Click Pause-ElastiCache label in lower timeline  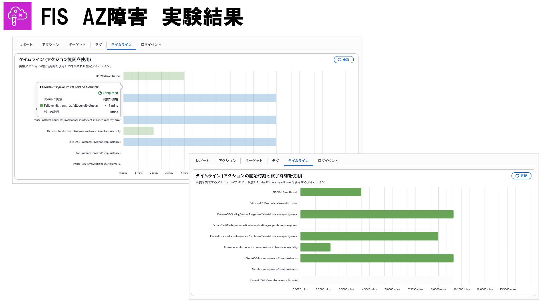(255, 225)
